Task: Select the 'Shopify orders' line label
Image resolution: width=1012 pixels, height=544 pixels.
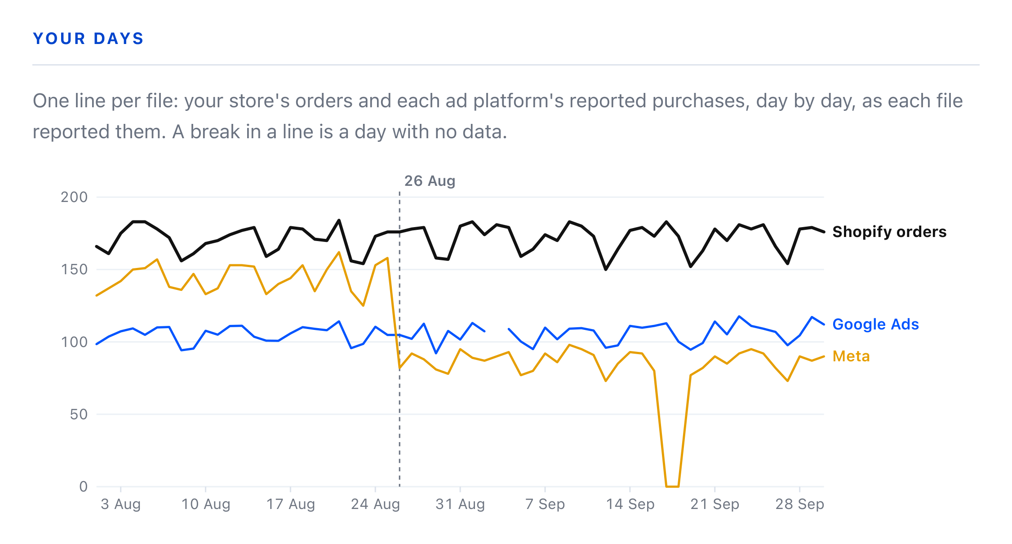Action: (889, 232)
